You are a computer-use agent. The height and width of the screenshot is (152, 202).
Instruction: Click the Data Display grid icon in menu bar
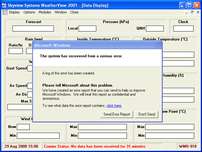tap(5, 12)
